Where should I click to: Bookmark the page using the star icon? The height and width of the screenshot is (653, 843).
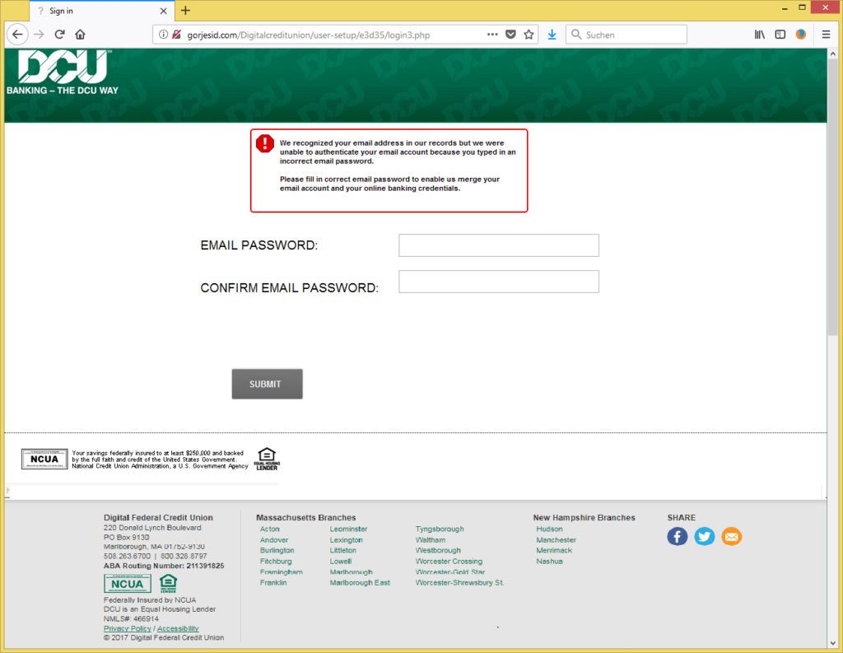pyautogui.click(x=529, y=35)
